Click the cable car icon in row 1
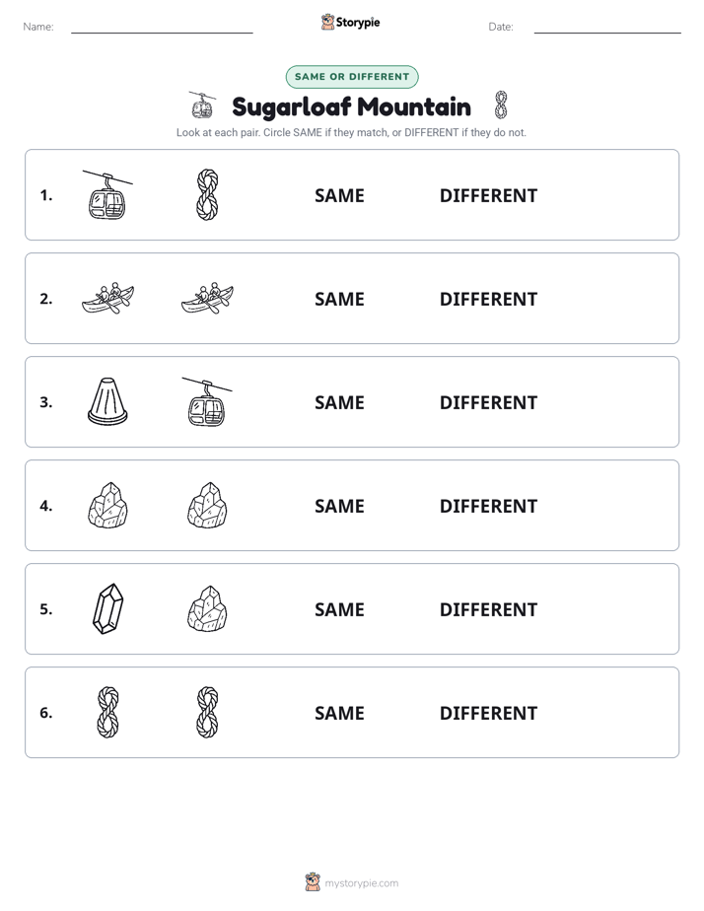The width and height of the screenshot is (704, 911). pyautogui.click(x=107, y=195)
